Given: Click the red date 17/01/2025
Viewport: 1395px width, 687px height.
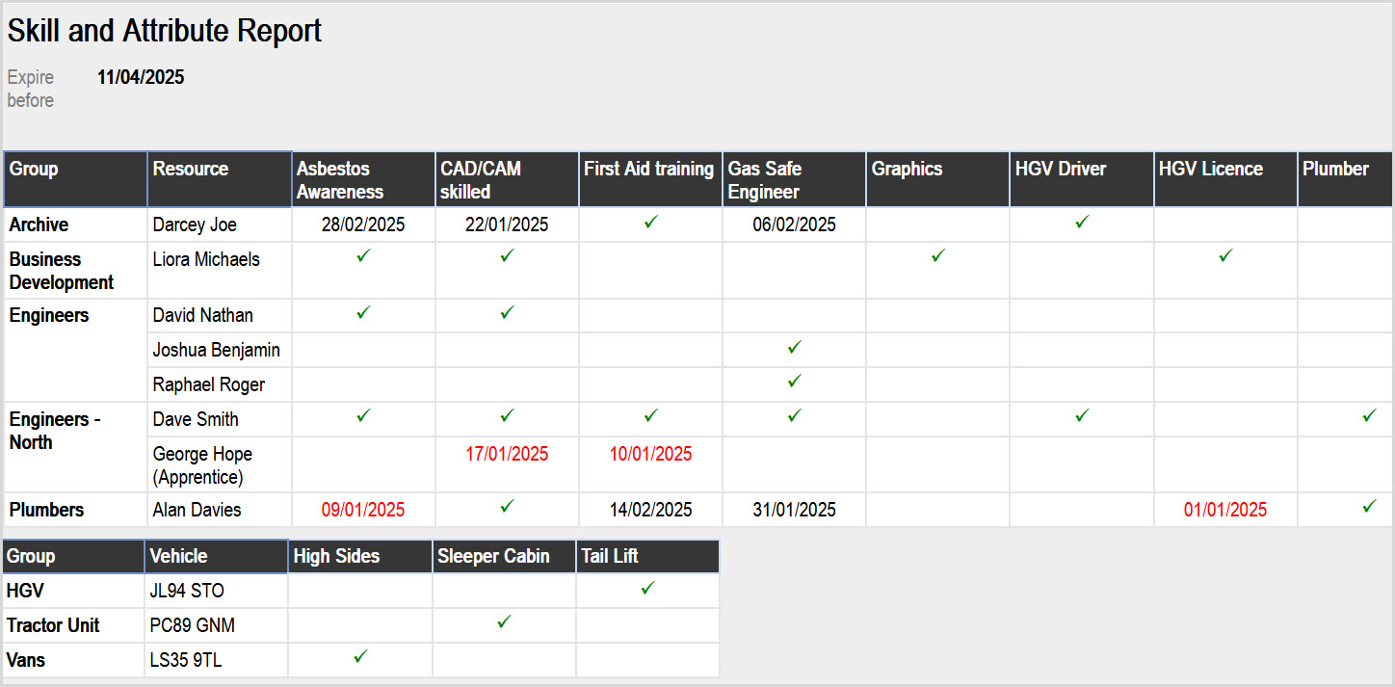Looking at the screenshot, I should (507, 454).
